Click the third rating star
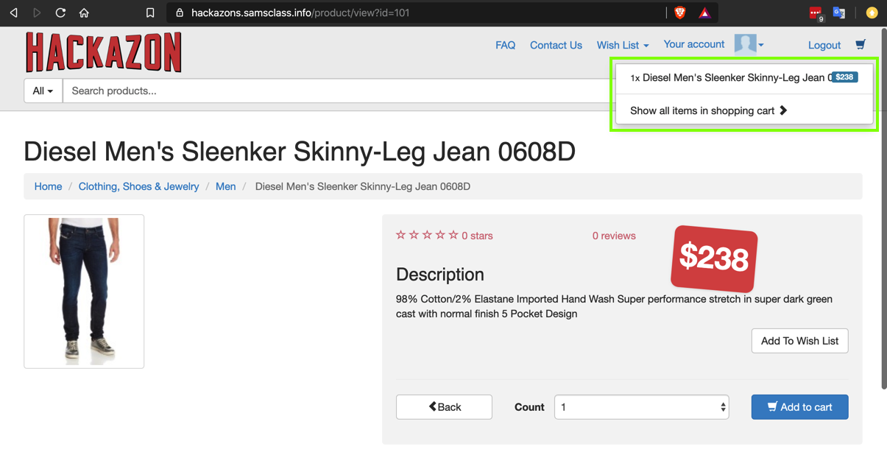The height and width of the screenshot is (455, 887). click(x=427, y=236)
